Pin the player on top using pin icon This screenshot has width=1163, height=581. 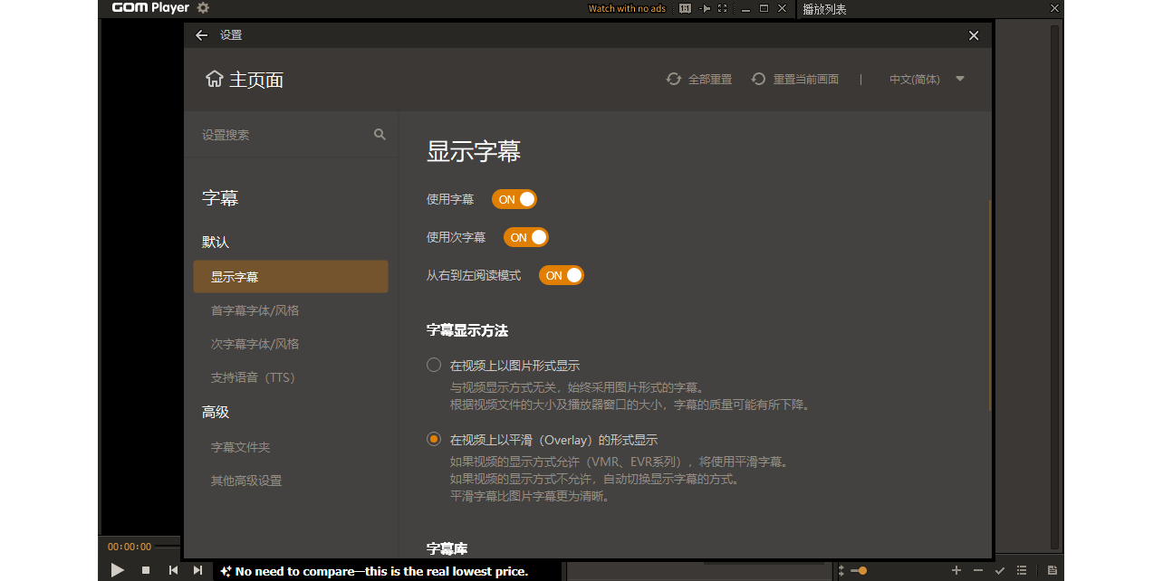point(706,8)
